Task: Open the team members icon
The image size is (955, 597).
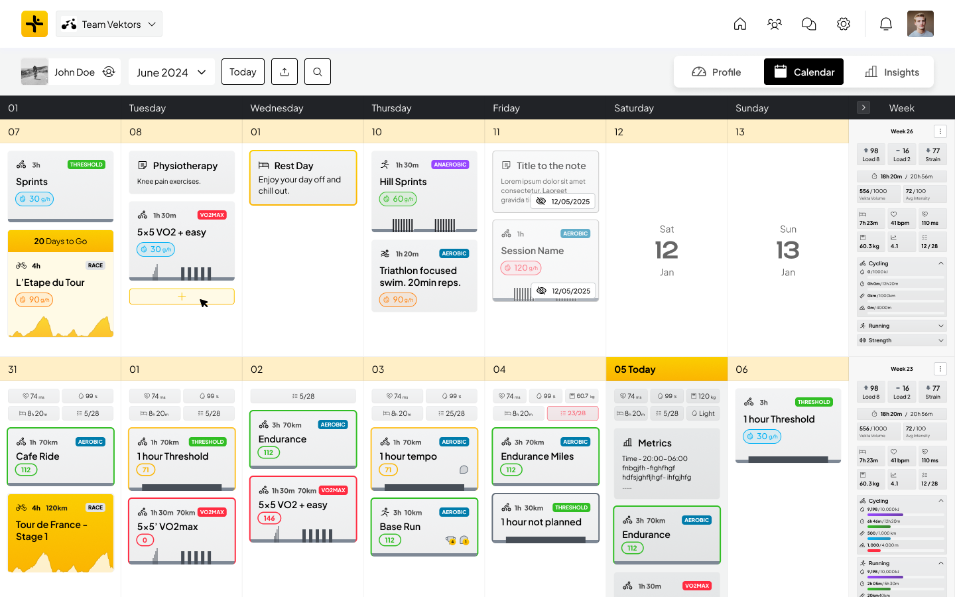Action: coord(775,24)
